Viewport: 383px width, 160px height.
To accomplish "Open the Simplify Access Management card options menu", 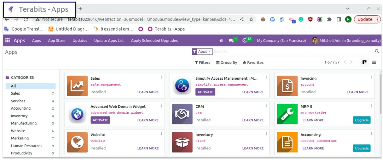I will [x=266, y=77].
